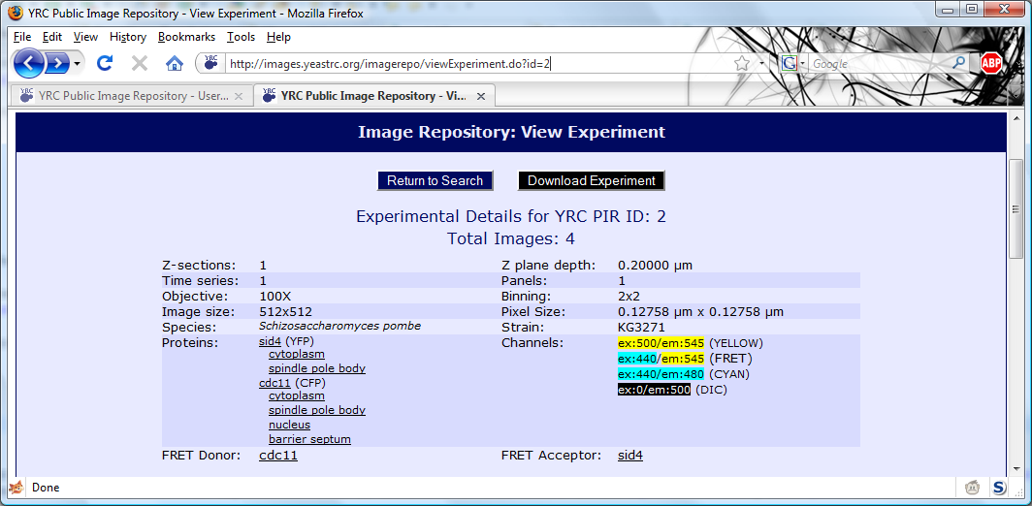The height and width of the screenshot is (506, 1032).
Task: Click the Forward navigation arrow
Action: pos(58,64)
